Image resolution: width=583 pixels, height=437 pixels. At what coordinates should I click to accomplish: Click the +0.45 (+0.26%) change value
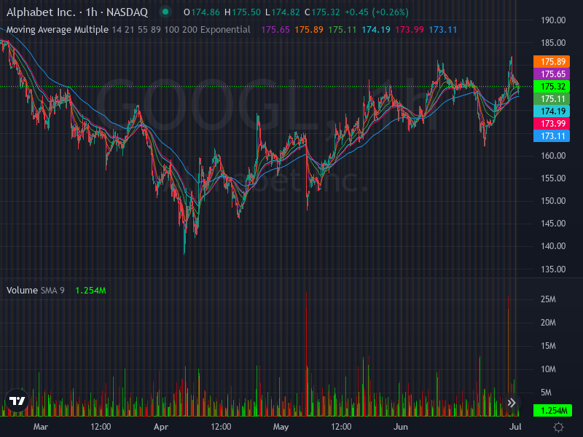click(376, 12)
